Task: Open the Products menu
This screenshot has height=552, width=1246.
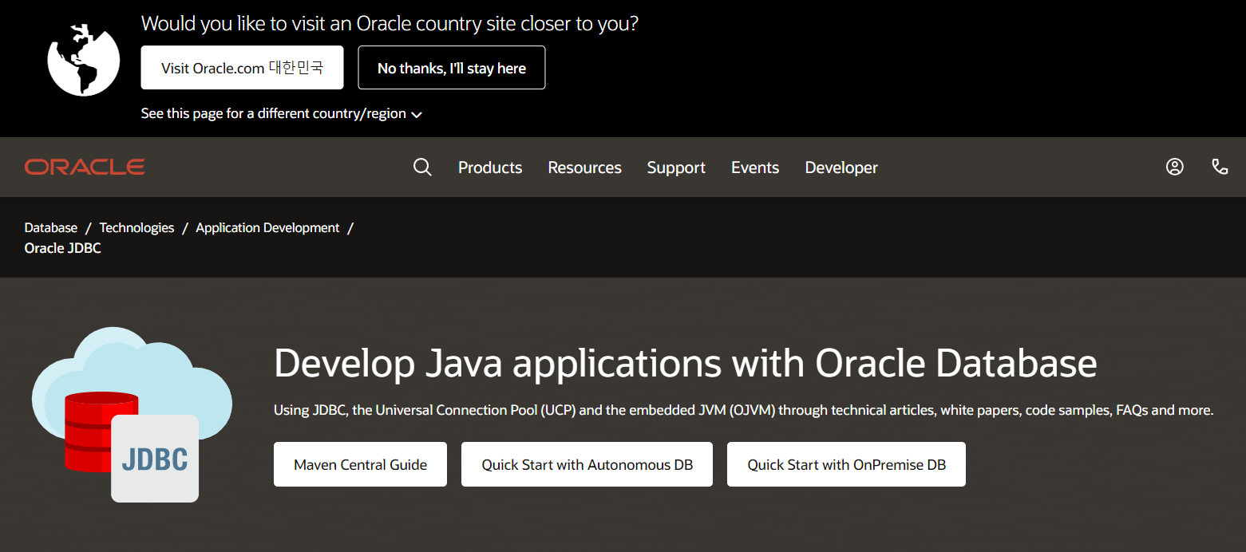Action: (490, 168)
